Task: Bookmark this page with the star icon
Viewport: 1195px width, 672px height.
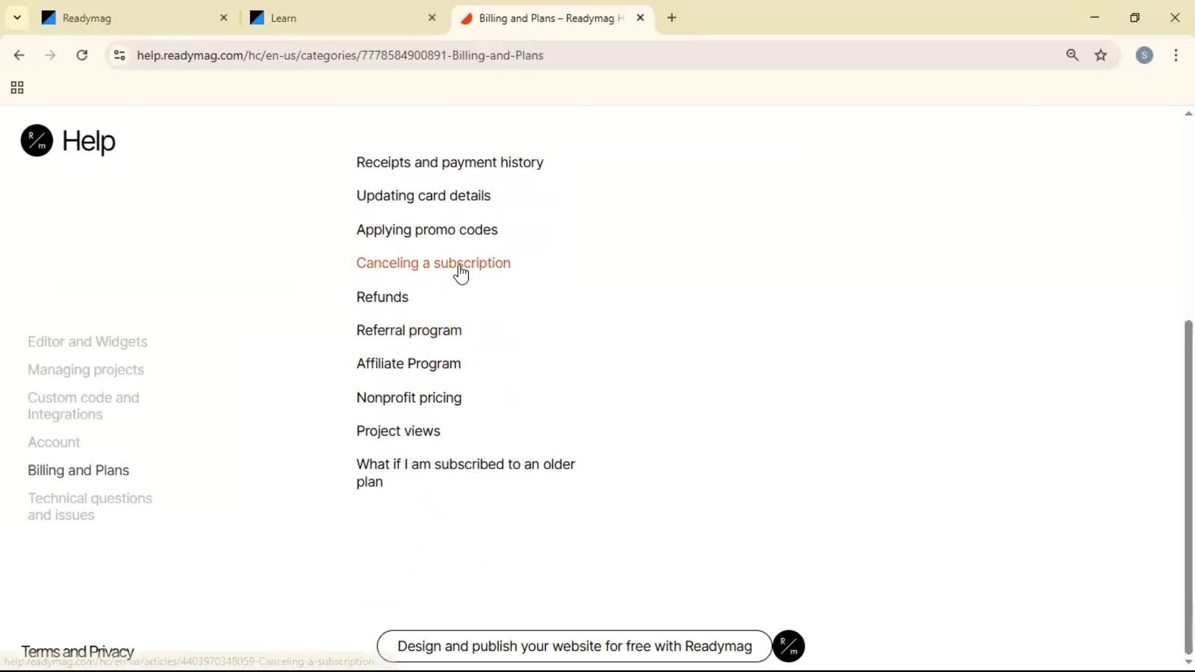Action: point(1101,55)
